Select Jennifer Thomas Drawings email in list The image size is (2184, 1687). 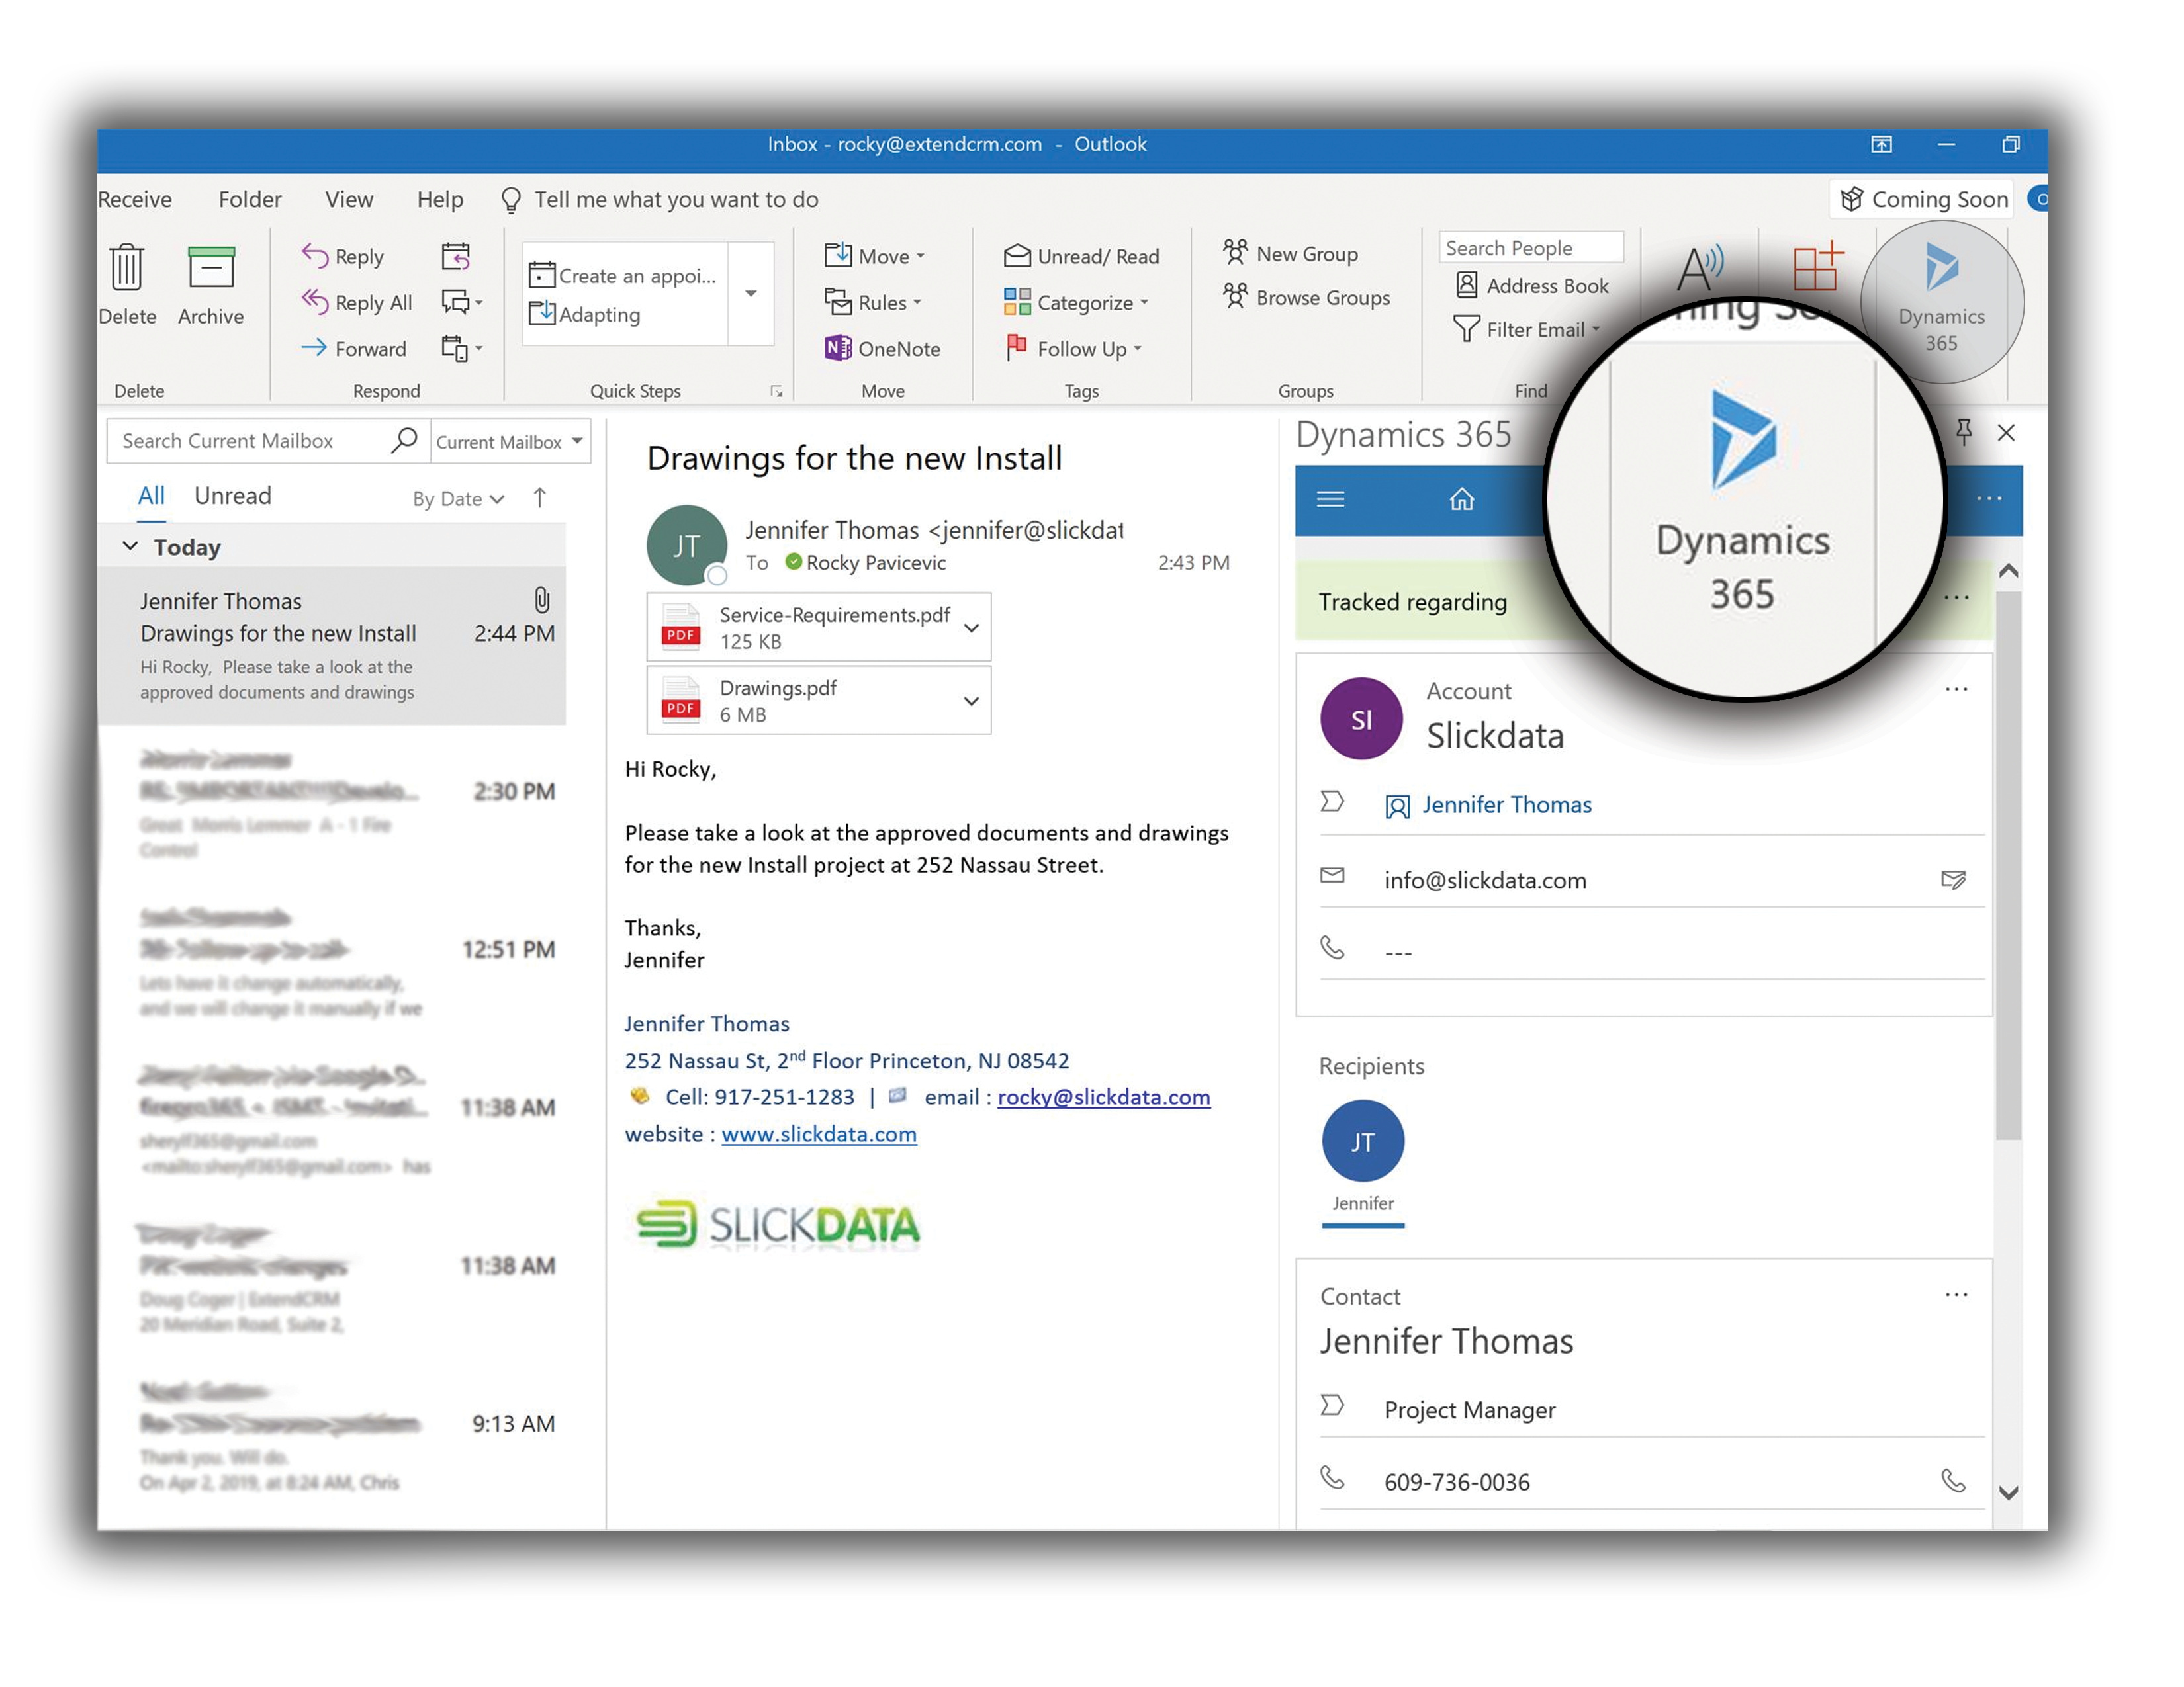click(x=332, y=646)
